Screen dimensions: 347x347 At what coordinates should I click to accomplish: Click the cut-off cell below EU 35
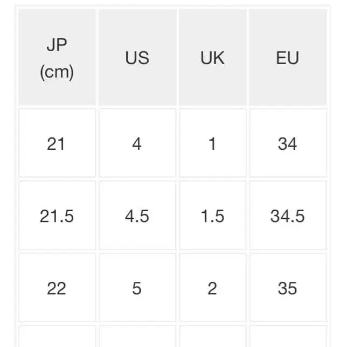coord(287,337)
